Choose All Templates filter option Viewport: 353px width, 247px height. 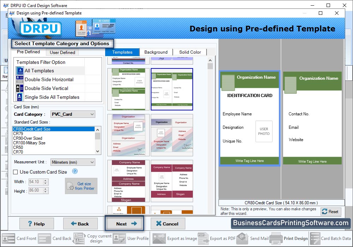[x=50, y=71]
